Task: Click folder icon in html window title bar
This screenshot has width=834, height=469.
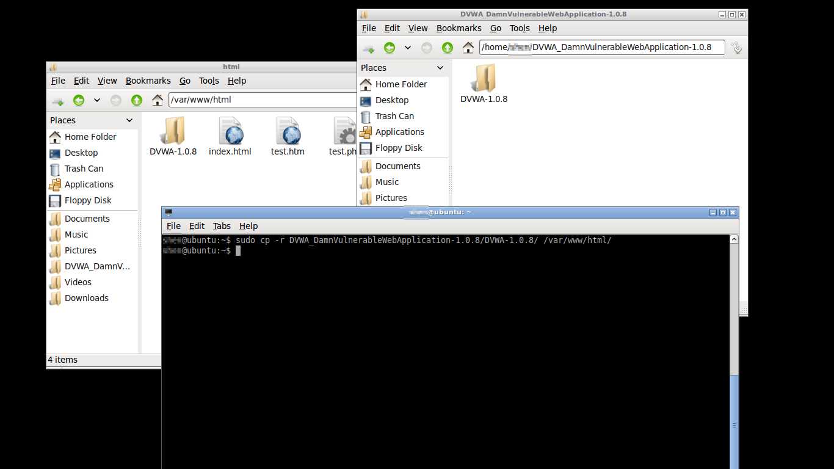Action: (53, 67)
